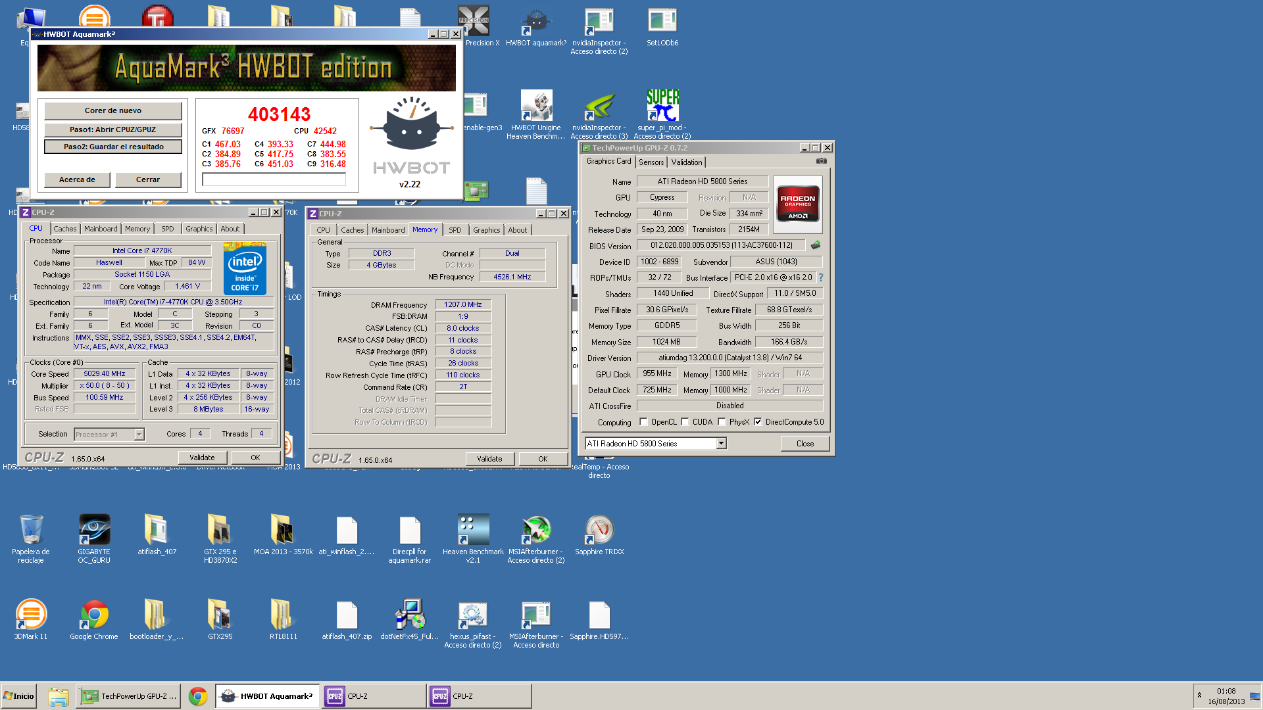Toggle OpenCL checkbox in GPU-Z

(x=643, y=422)
